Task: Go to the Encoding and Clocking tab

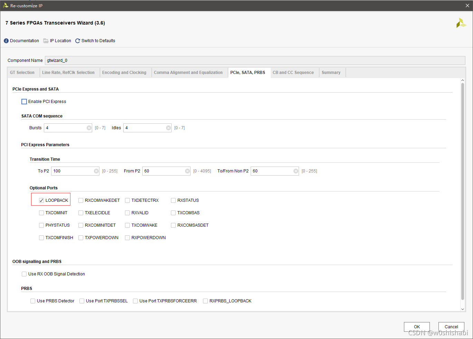Action: coord(124,73)
